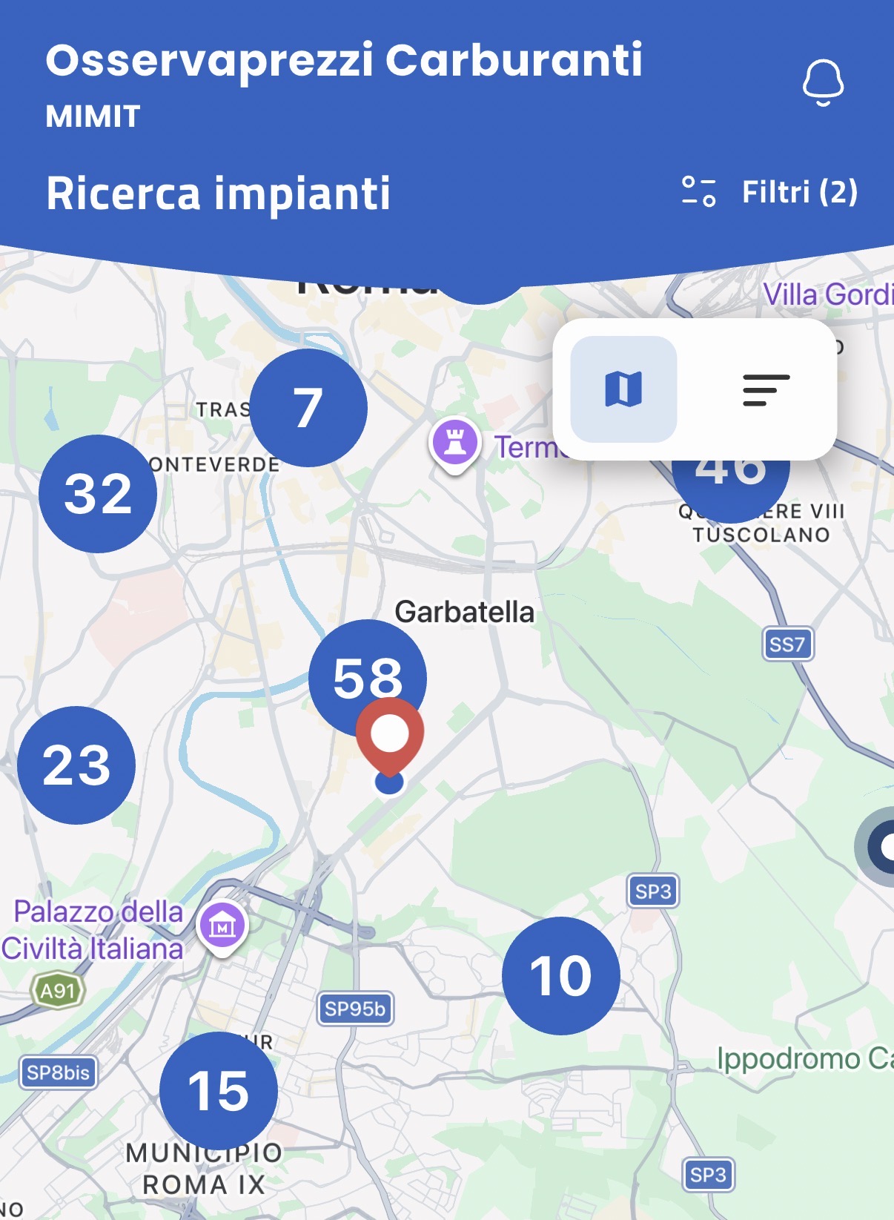Tap the cluster marker showing 15
894x1220 pixels.
click(x=219, y=1090)
